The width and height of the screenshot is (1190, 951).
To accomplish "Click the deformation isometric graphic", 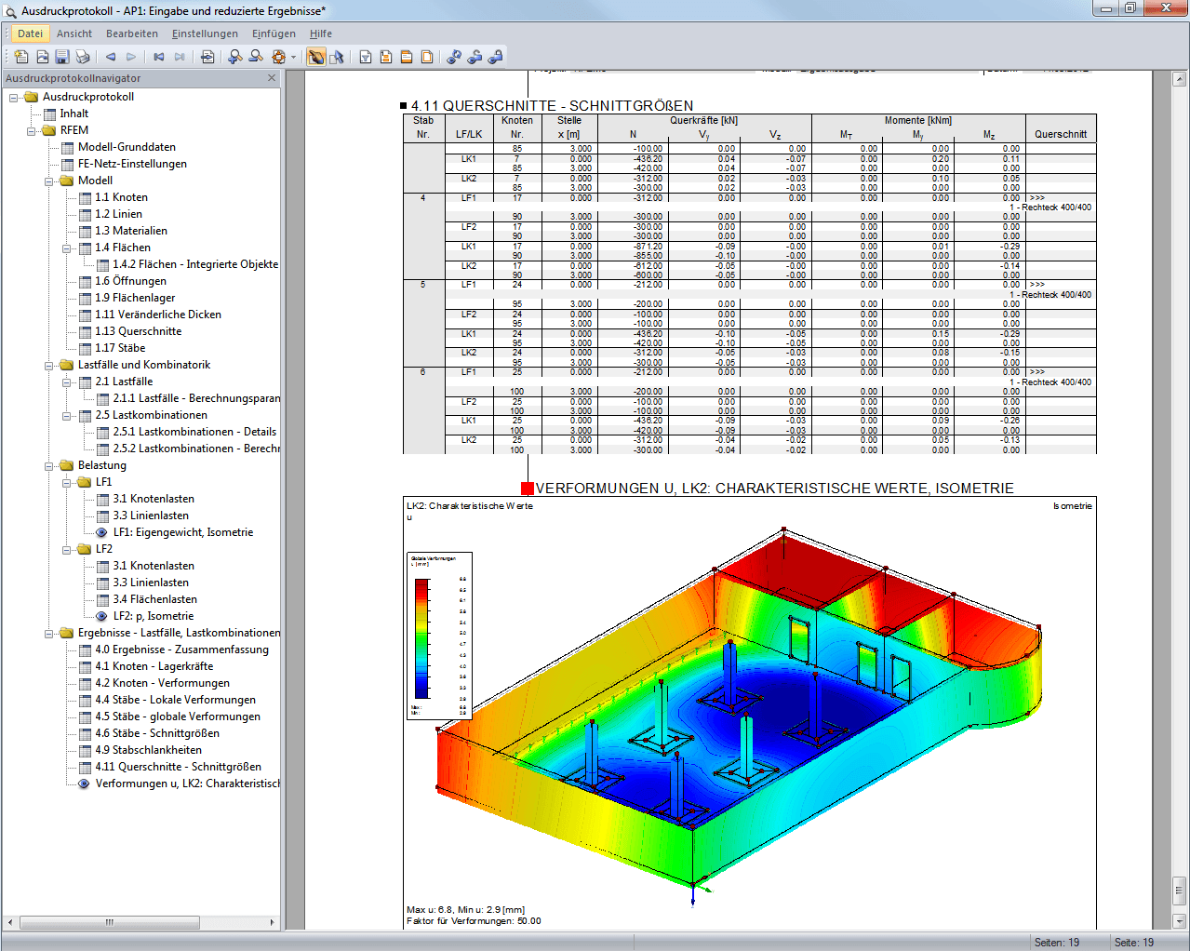I will click(x=750, y=712).
